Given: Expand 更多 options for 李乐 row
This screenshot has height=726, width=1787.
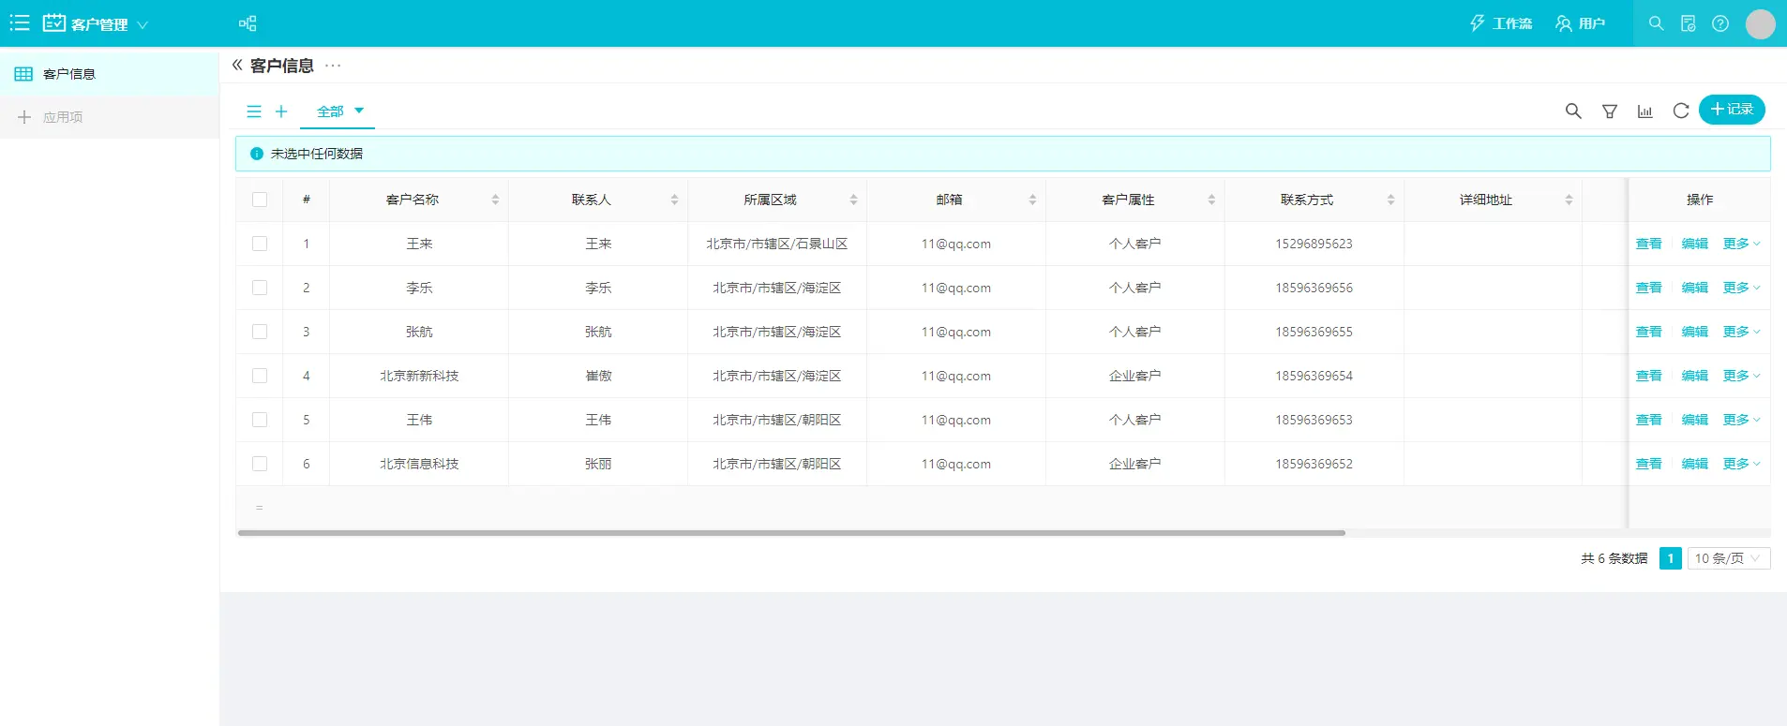Looking at the screenshot, I should 1741,288.
